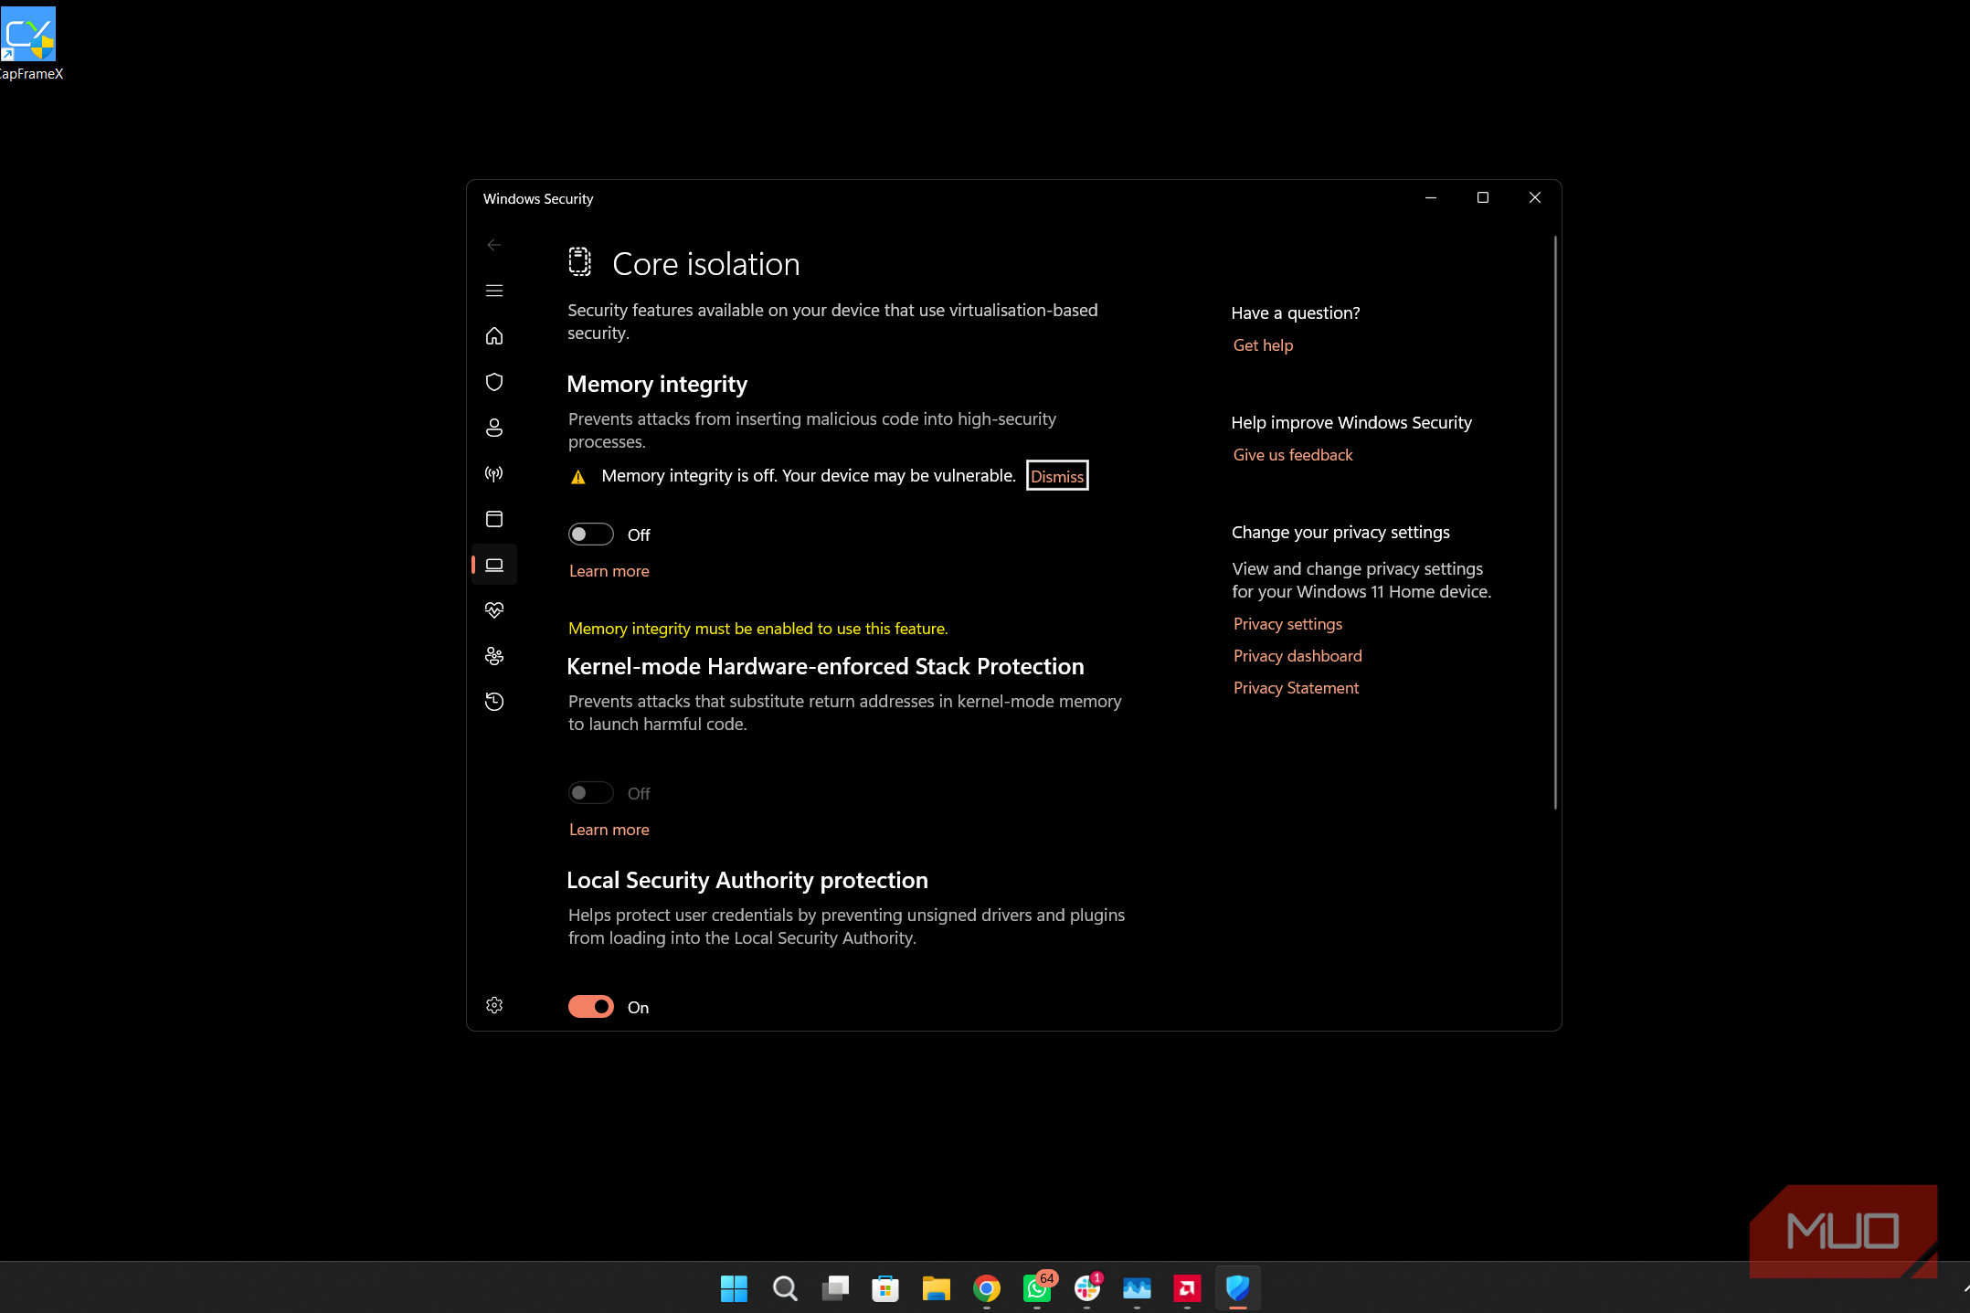
Task: Open Device performance & health heart icon
Action: point(494,610)
